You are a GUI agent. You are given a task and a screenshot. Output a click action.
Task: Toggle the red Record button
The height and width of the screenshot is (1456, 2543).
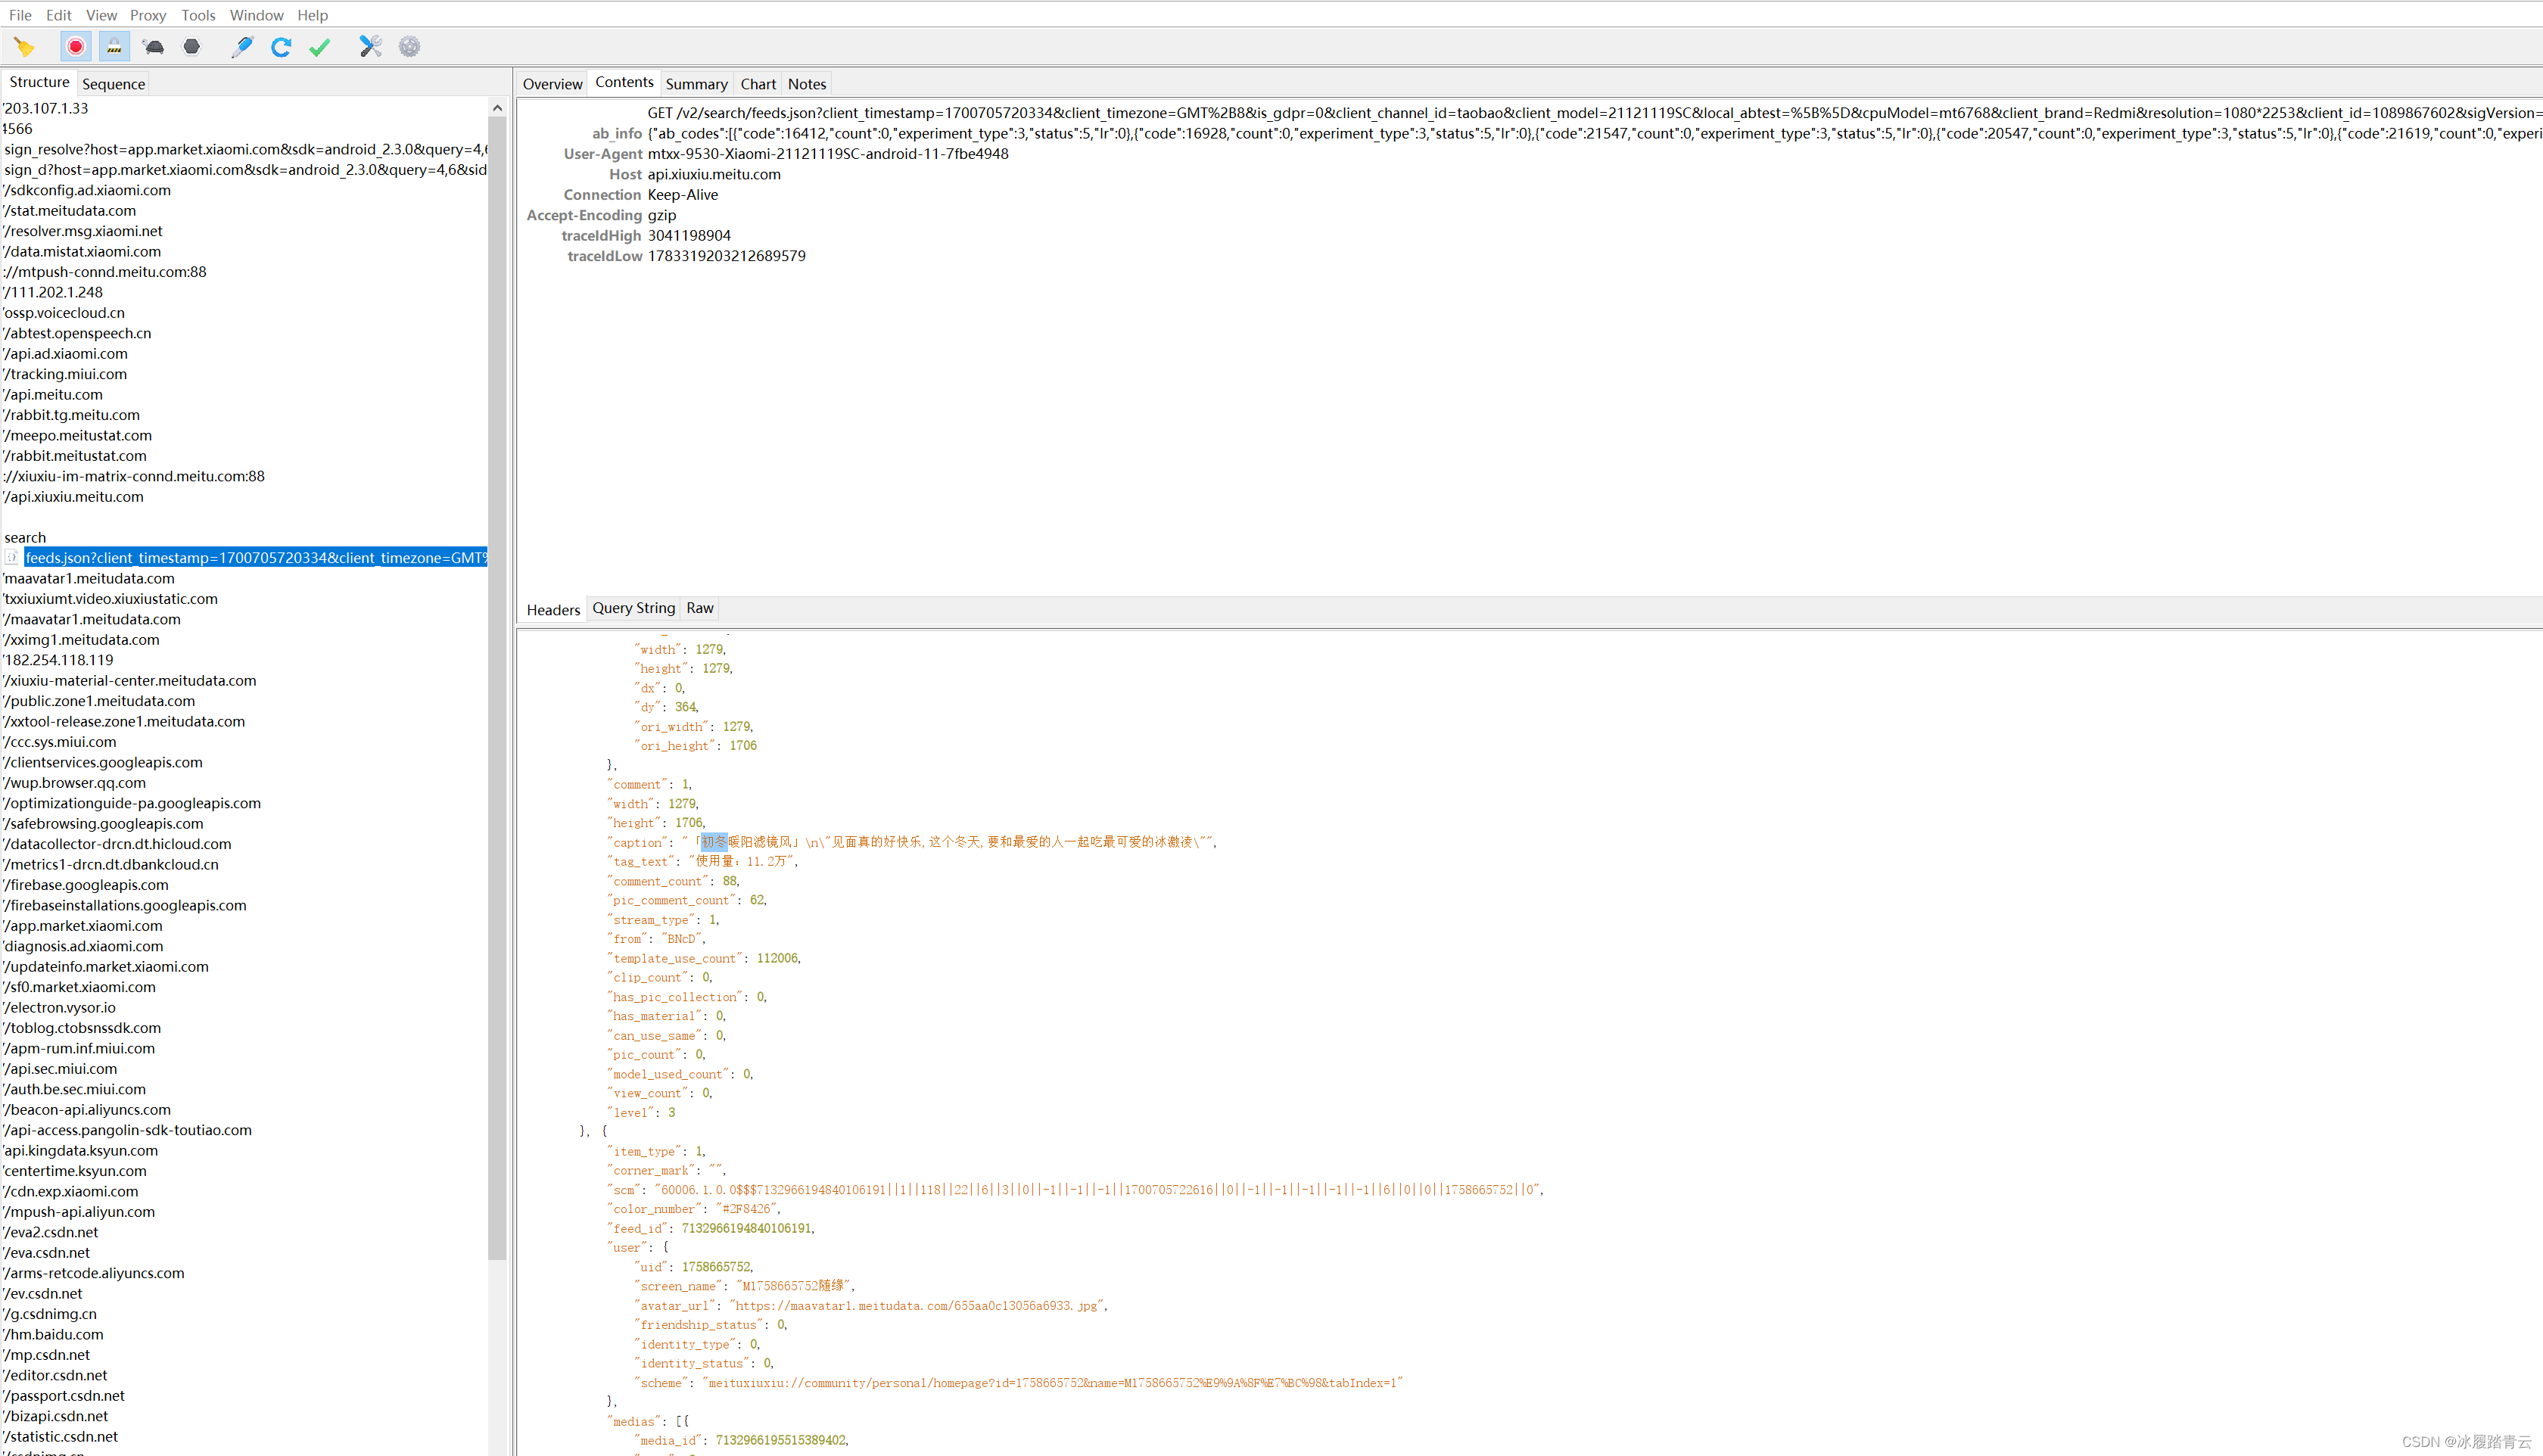click(x=76, y=47)
